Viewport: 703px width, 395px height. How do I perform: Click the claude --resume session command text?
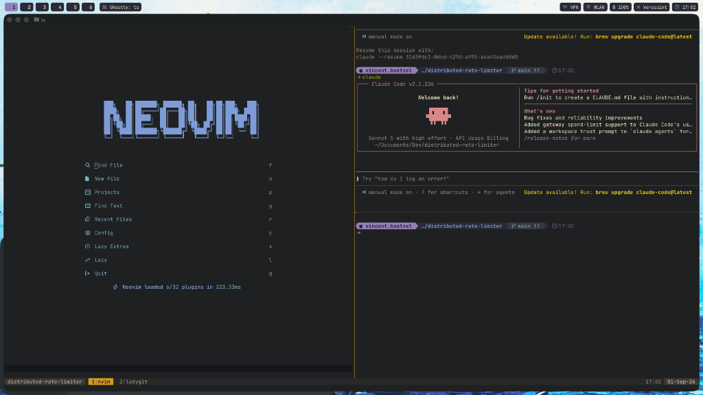pos(437,57)
